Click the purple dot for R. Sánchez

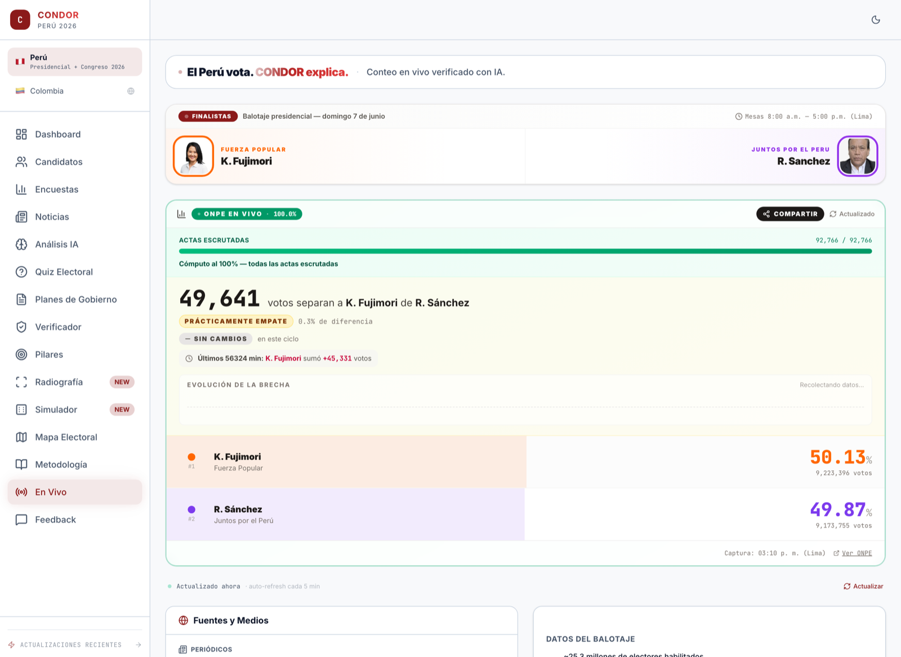tap(191, 509)
